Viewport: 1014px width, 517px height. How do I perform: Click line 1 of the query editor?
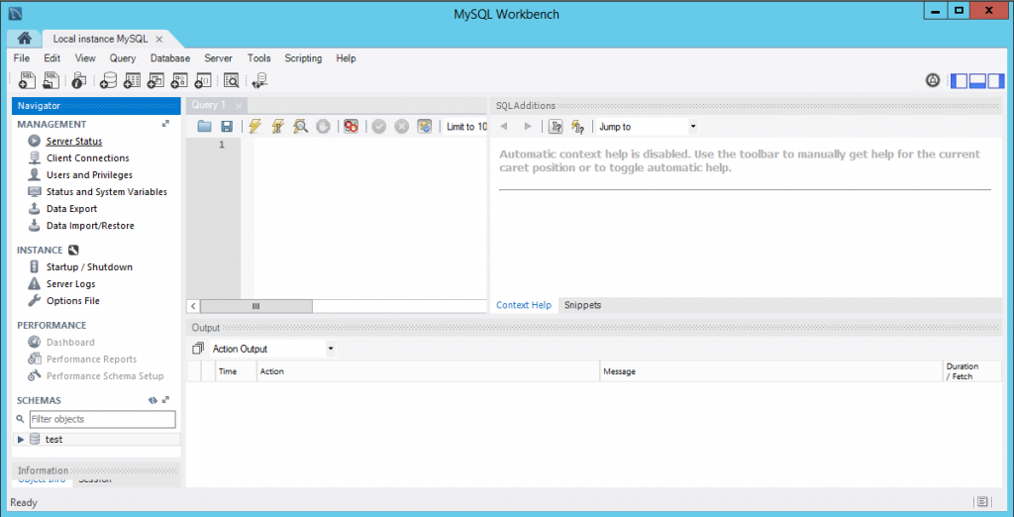point(369,145)
